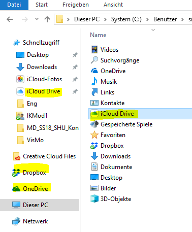The height and width of the screenshot is (232, 192).
Task: Click the iCloud-Fotos icon in sidebar
Action: tap(20, 79)
